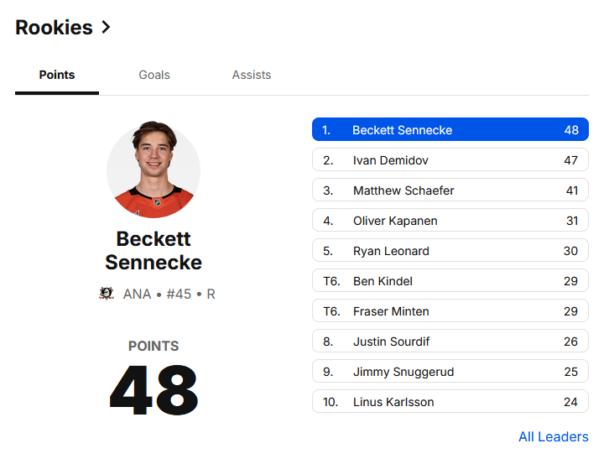Open the Rookies section chevron arrow
609x459 pixels.
[x=106, y=27]
